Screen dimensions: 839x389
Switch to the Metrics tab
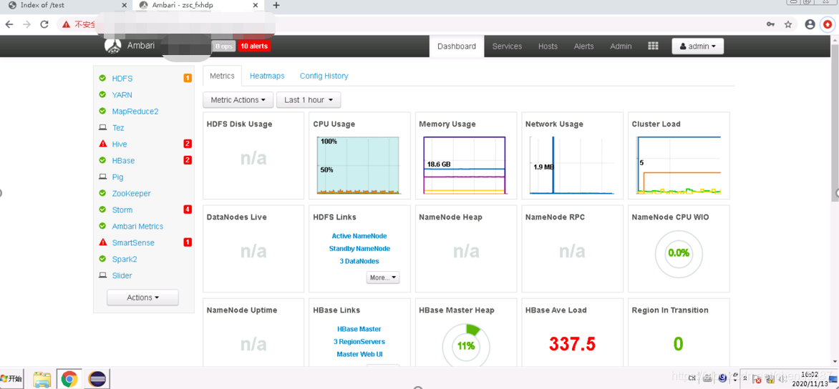click(x=222, y=76)
